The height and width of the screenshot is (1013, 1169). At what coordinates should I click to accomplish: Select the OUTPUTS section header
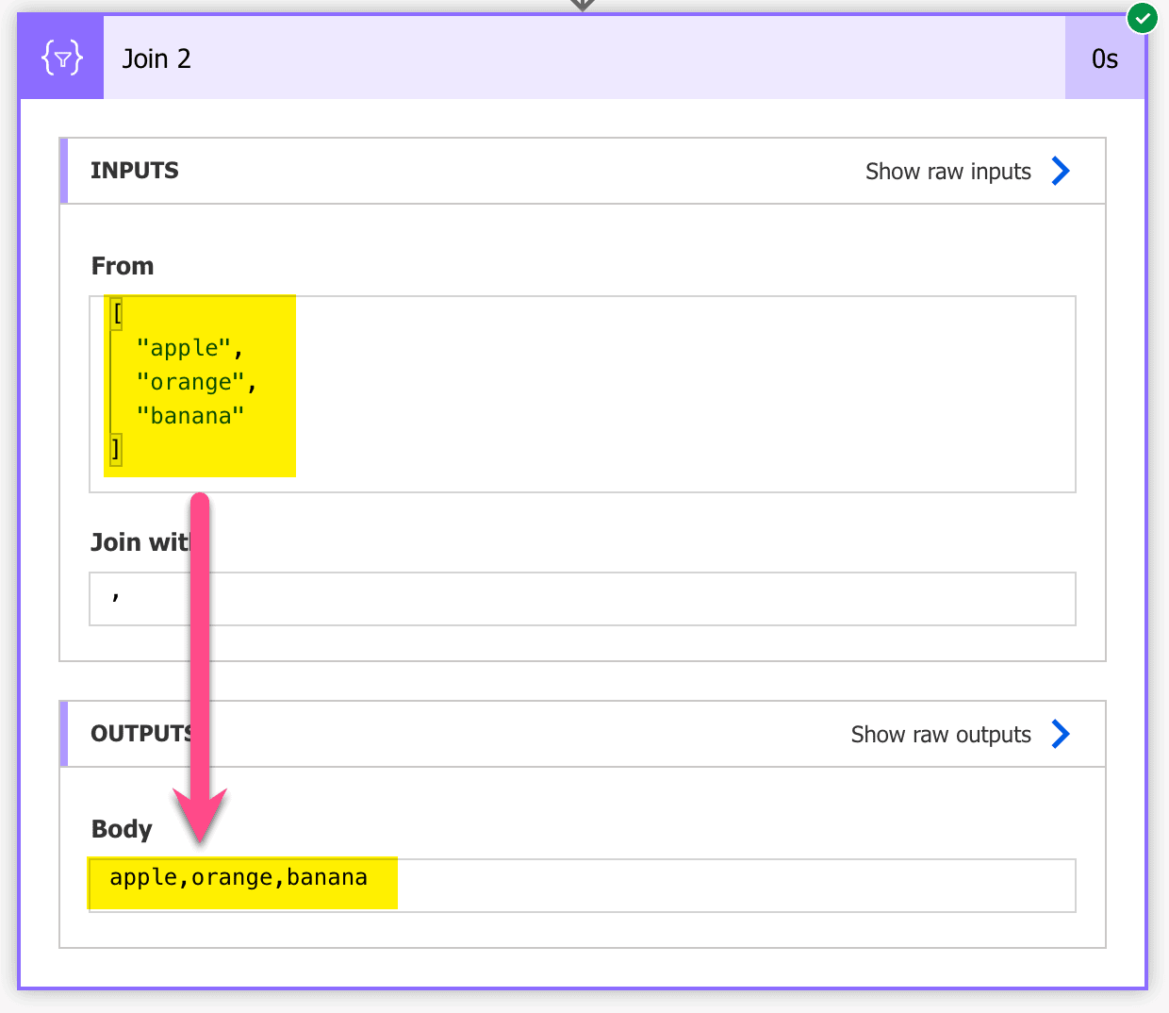(x=141, y=734)
